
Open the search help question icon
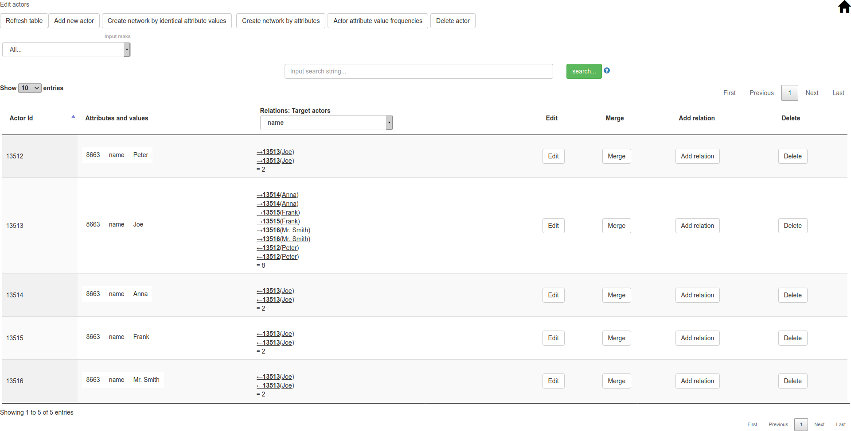point(607,70)
